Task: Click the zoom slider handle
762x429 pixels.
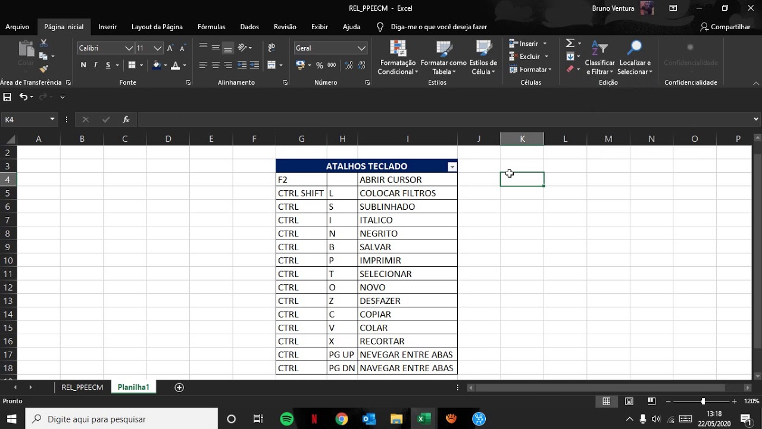Action: pos(703,402)
